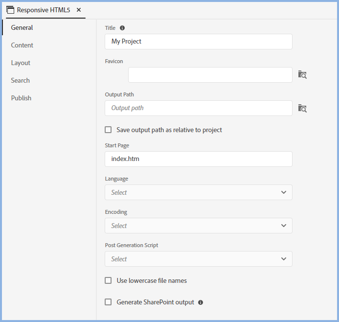The height and width of the screenshot is (322, 339).
Task: Toggle the Use lowercase file names checkbox
Action: point(109,280)
